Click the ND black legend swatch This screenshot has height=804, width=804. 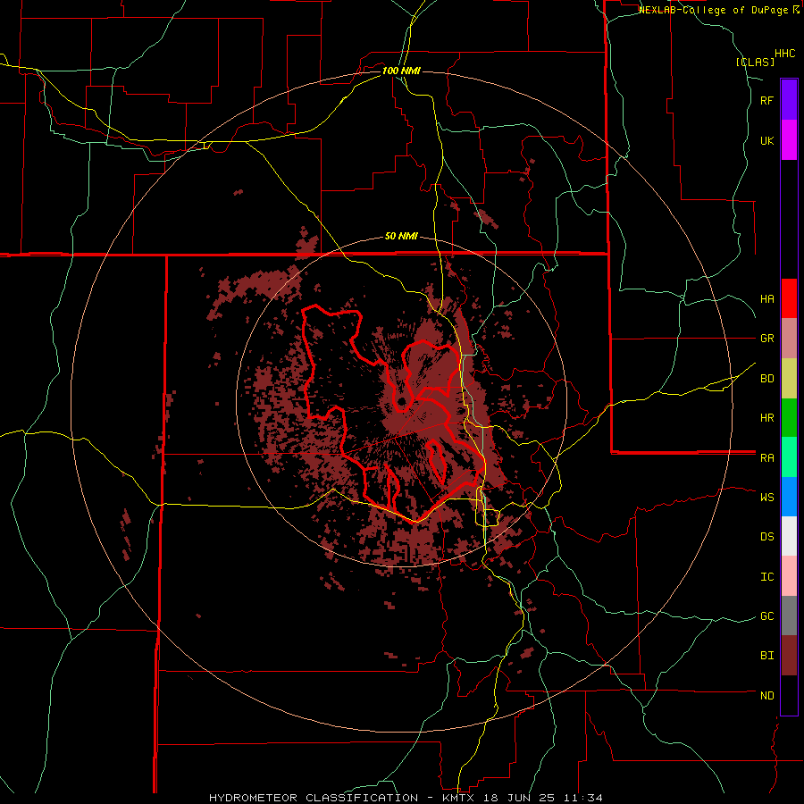tap(789, 695)
